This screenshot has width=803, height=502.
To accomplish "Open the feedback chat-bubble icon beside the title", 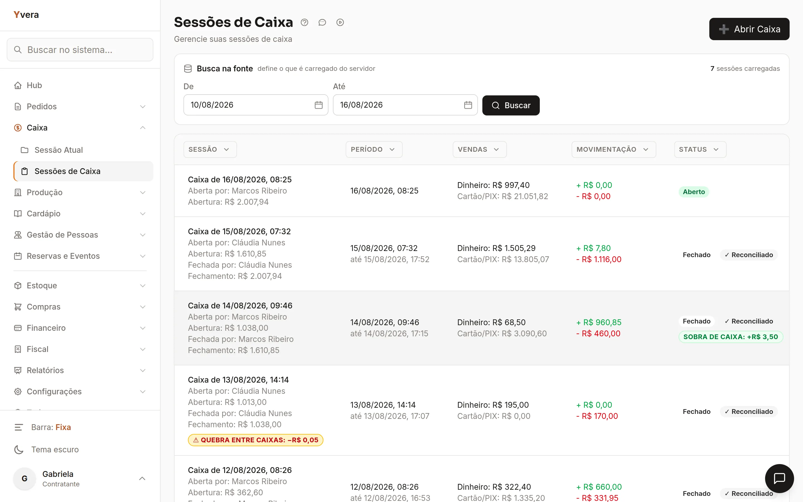I will tap(322, 22).
